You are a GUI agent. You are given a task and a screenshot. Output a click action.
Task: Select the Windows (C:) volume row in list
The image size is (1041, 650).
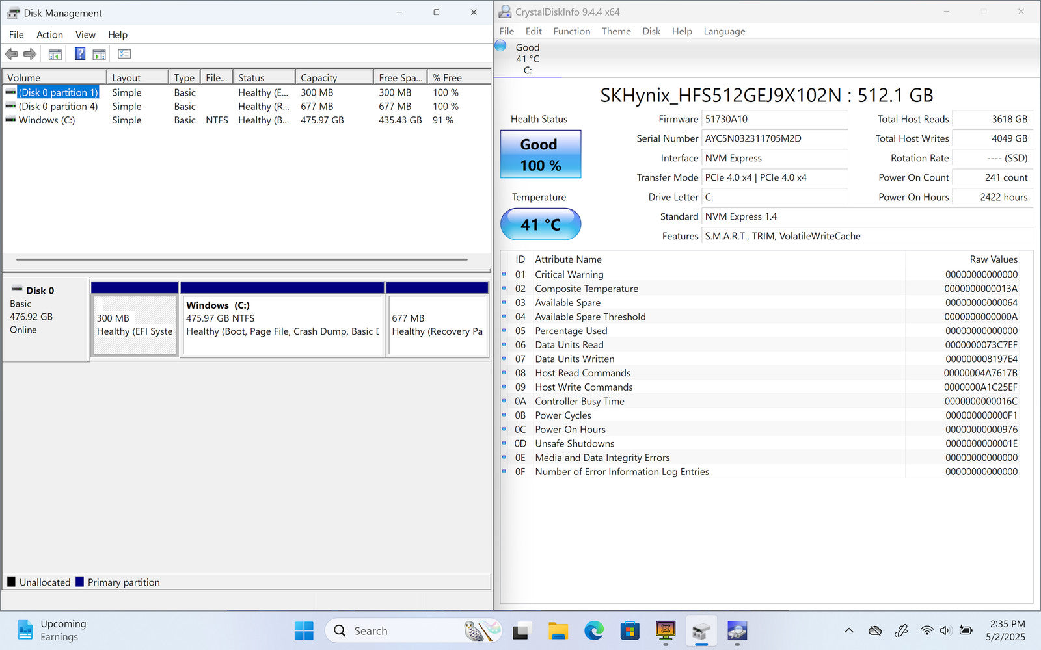point(247,120)
